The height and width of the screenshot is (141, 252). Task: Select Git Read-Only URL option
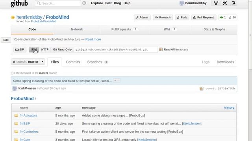coord(62,50)
